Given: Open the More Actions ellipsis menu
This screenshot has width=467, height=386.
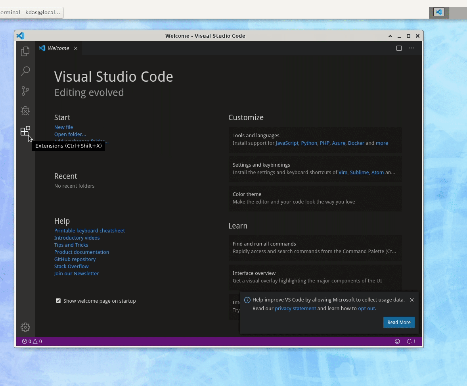Looking at the screenshot, I should 411,48.
